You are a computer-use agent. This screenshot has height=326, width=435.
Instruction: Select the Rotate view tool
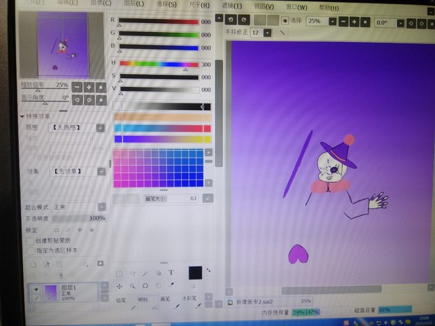coord(145,286)
